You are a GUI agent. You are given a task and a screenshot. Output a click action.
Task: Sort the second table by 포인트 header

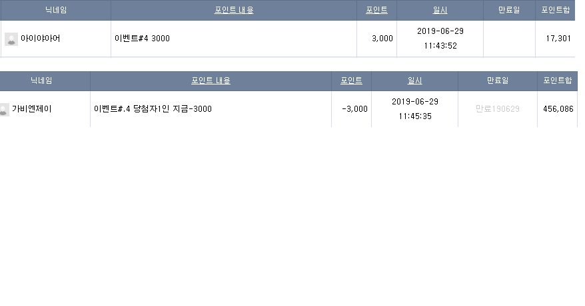pyautogui.click(x=351, y=80)
